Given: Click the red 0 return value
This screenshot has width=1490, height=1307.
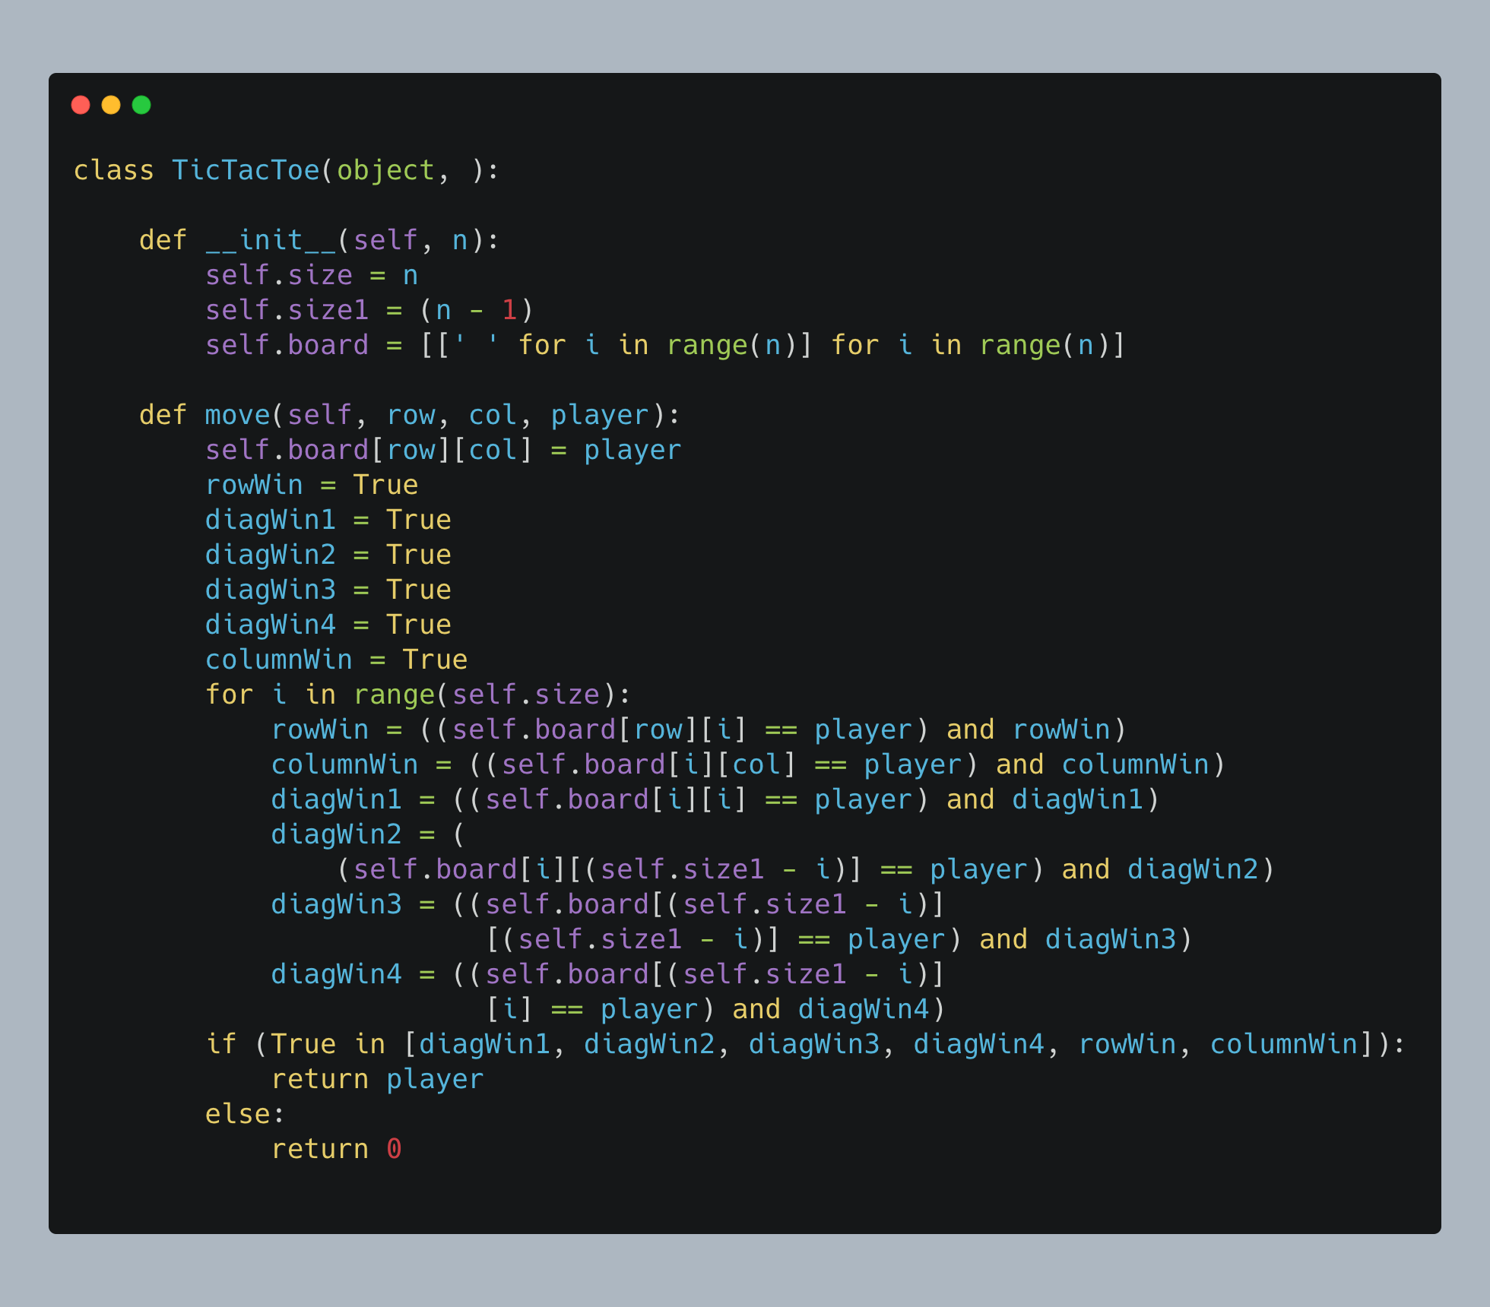Looking at the screenshot, I should [x=394, y=1149].
